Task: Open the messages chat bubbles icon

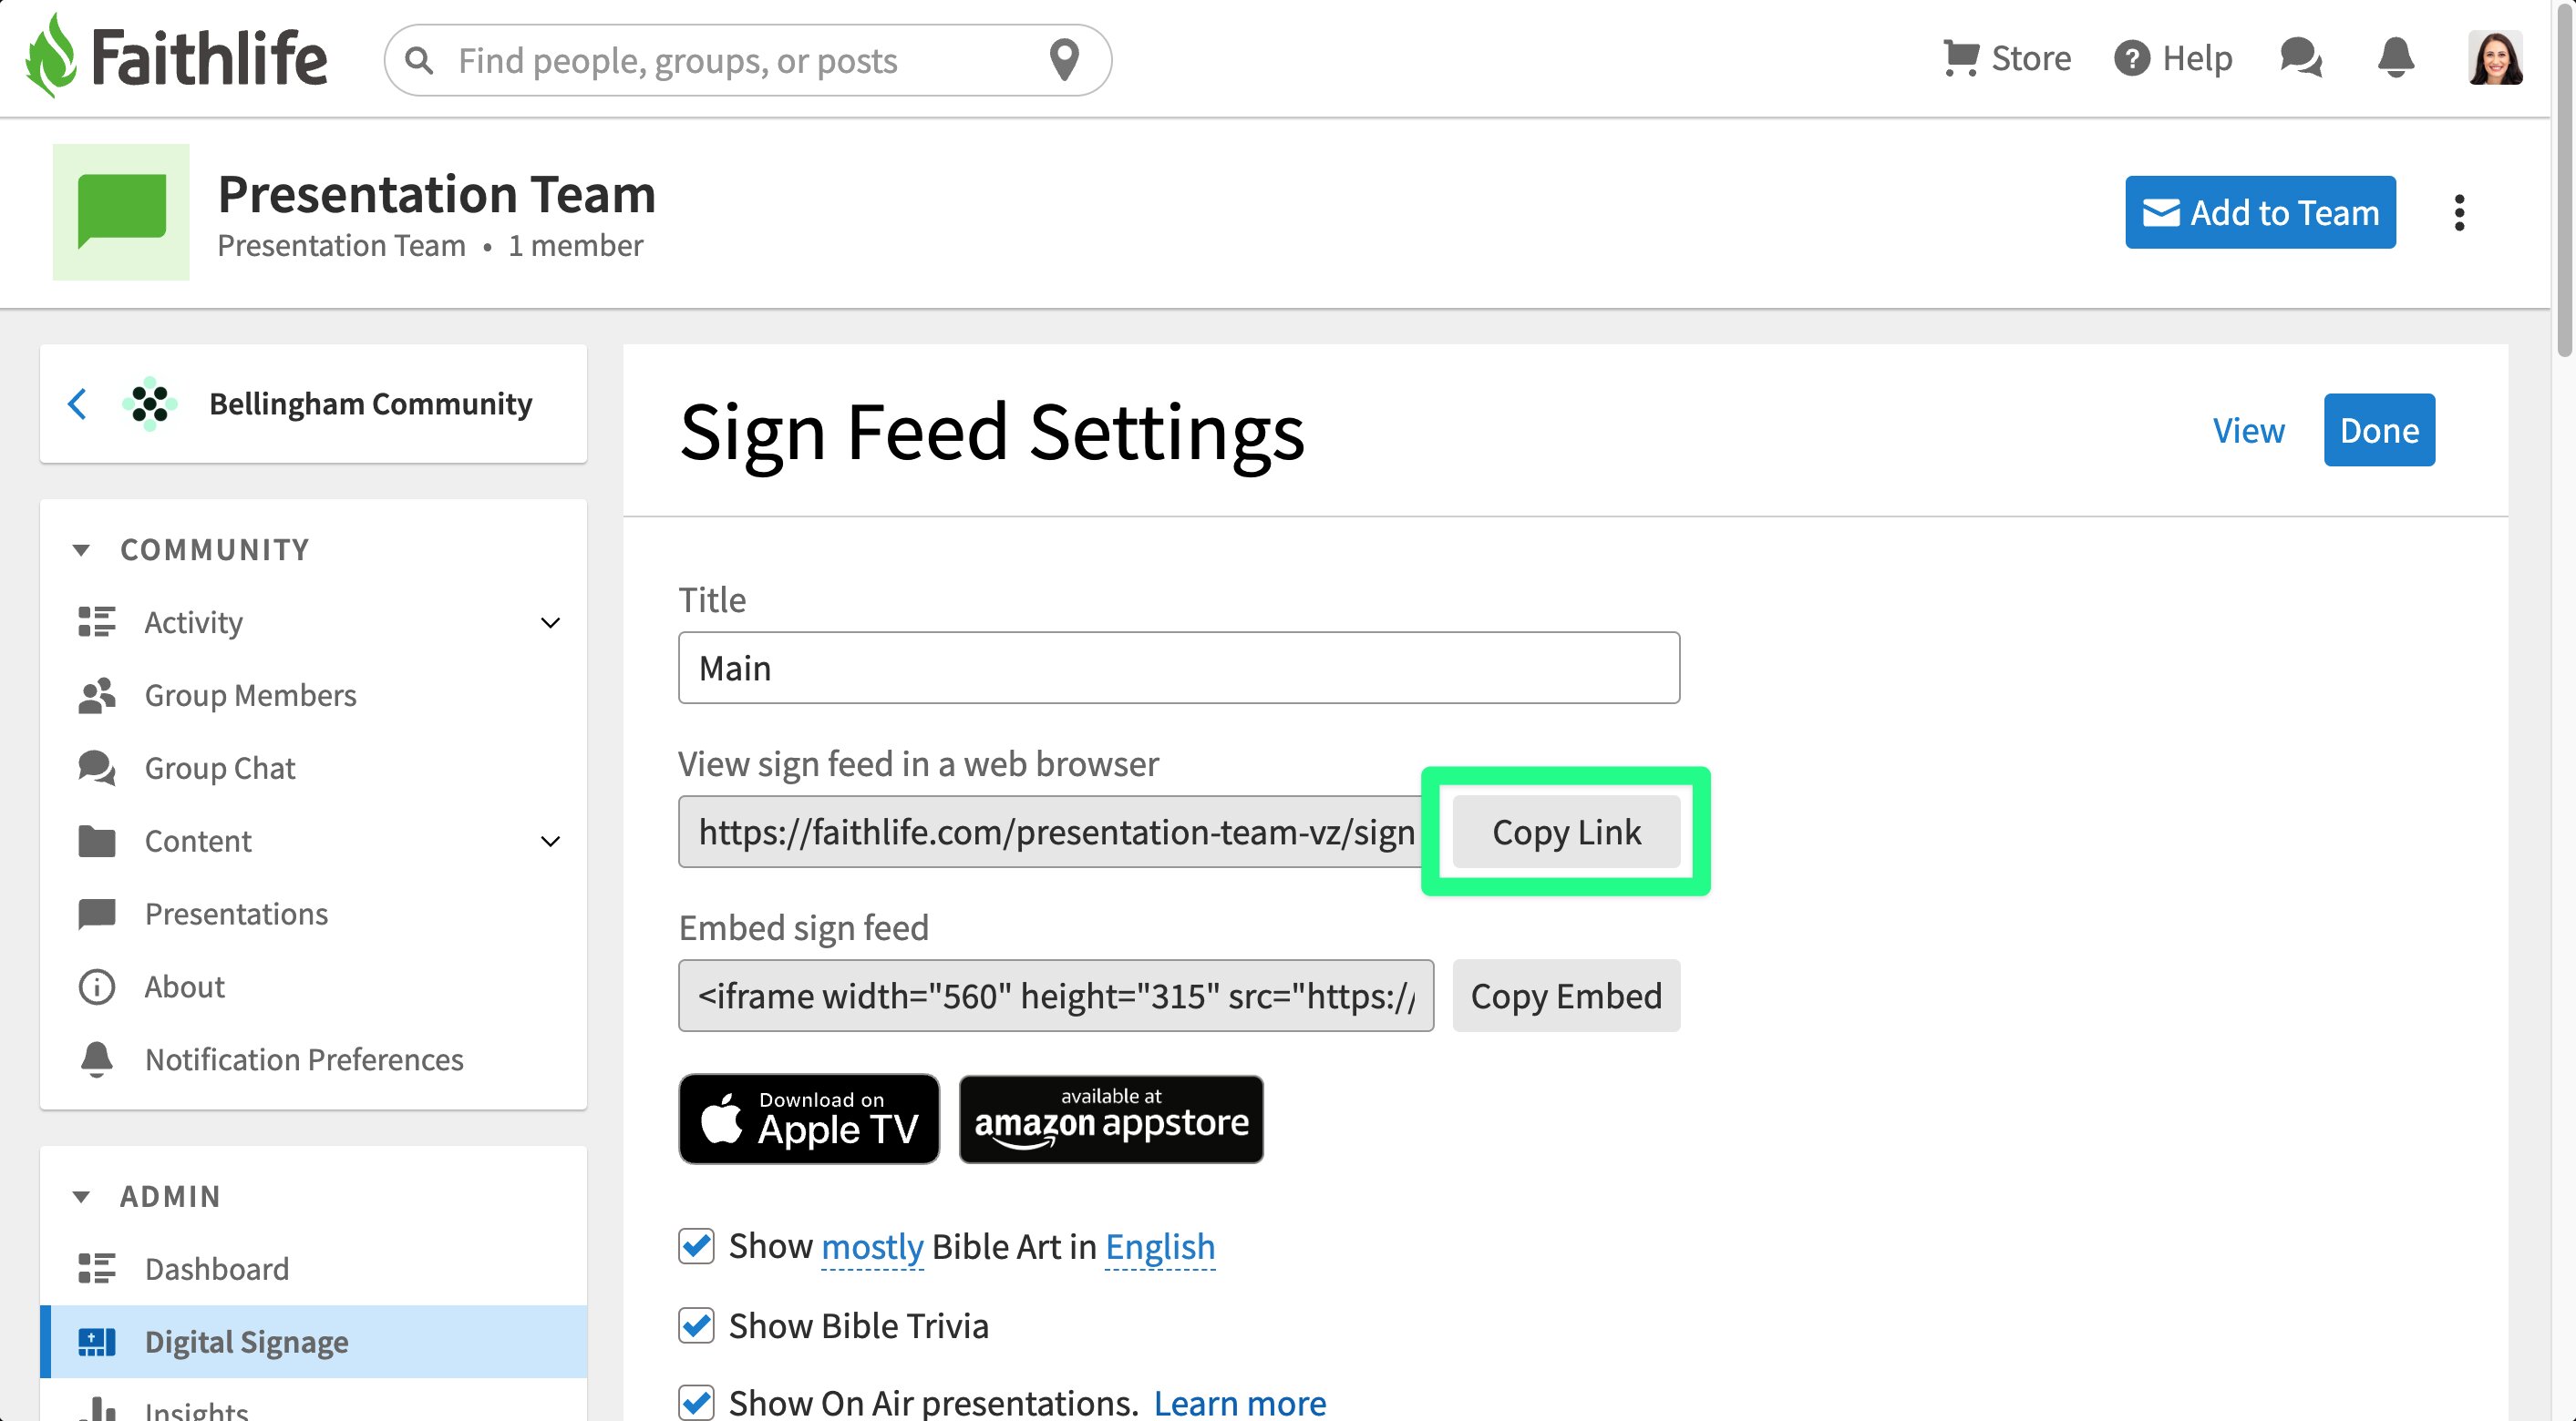Action: click(2300, 58)
